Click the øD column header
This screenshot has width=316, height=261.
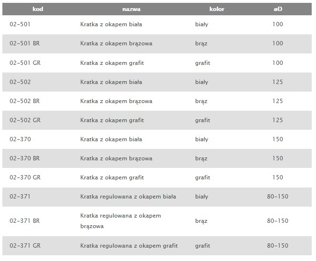pos(278,9)
